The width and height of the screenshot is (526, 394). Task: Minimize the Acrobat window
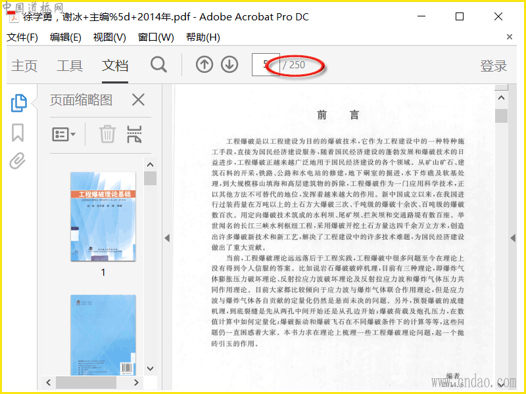pos(421,16)
